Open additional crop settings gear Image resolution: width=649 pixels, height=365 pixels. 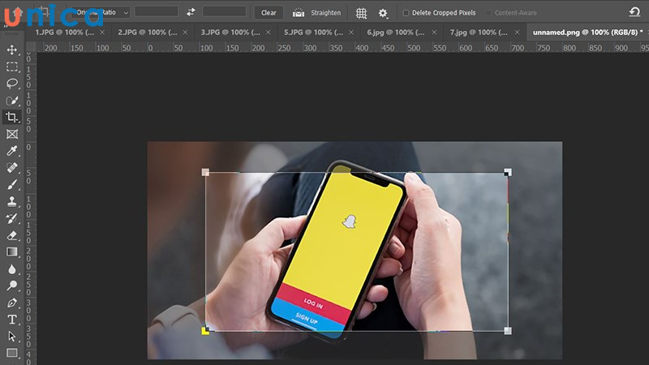(383, 13)
